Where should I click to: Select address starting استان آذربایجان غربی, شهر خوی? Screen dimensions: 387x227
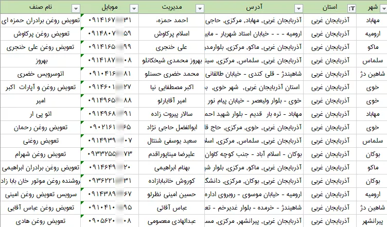[254, 87]
